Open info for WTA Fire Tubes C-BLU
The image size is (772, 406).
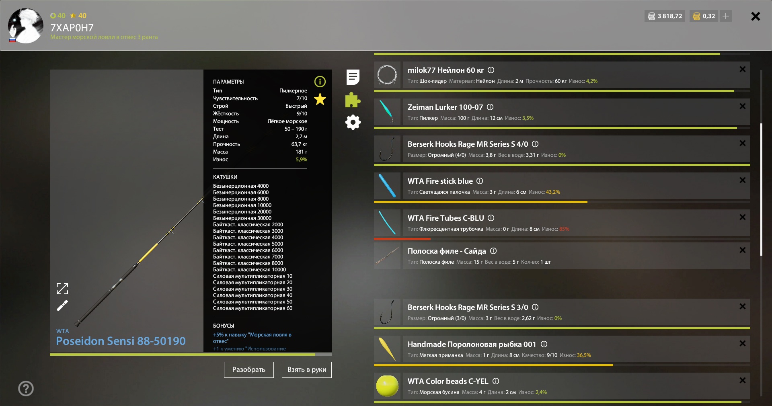point(491,218)
